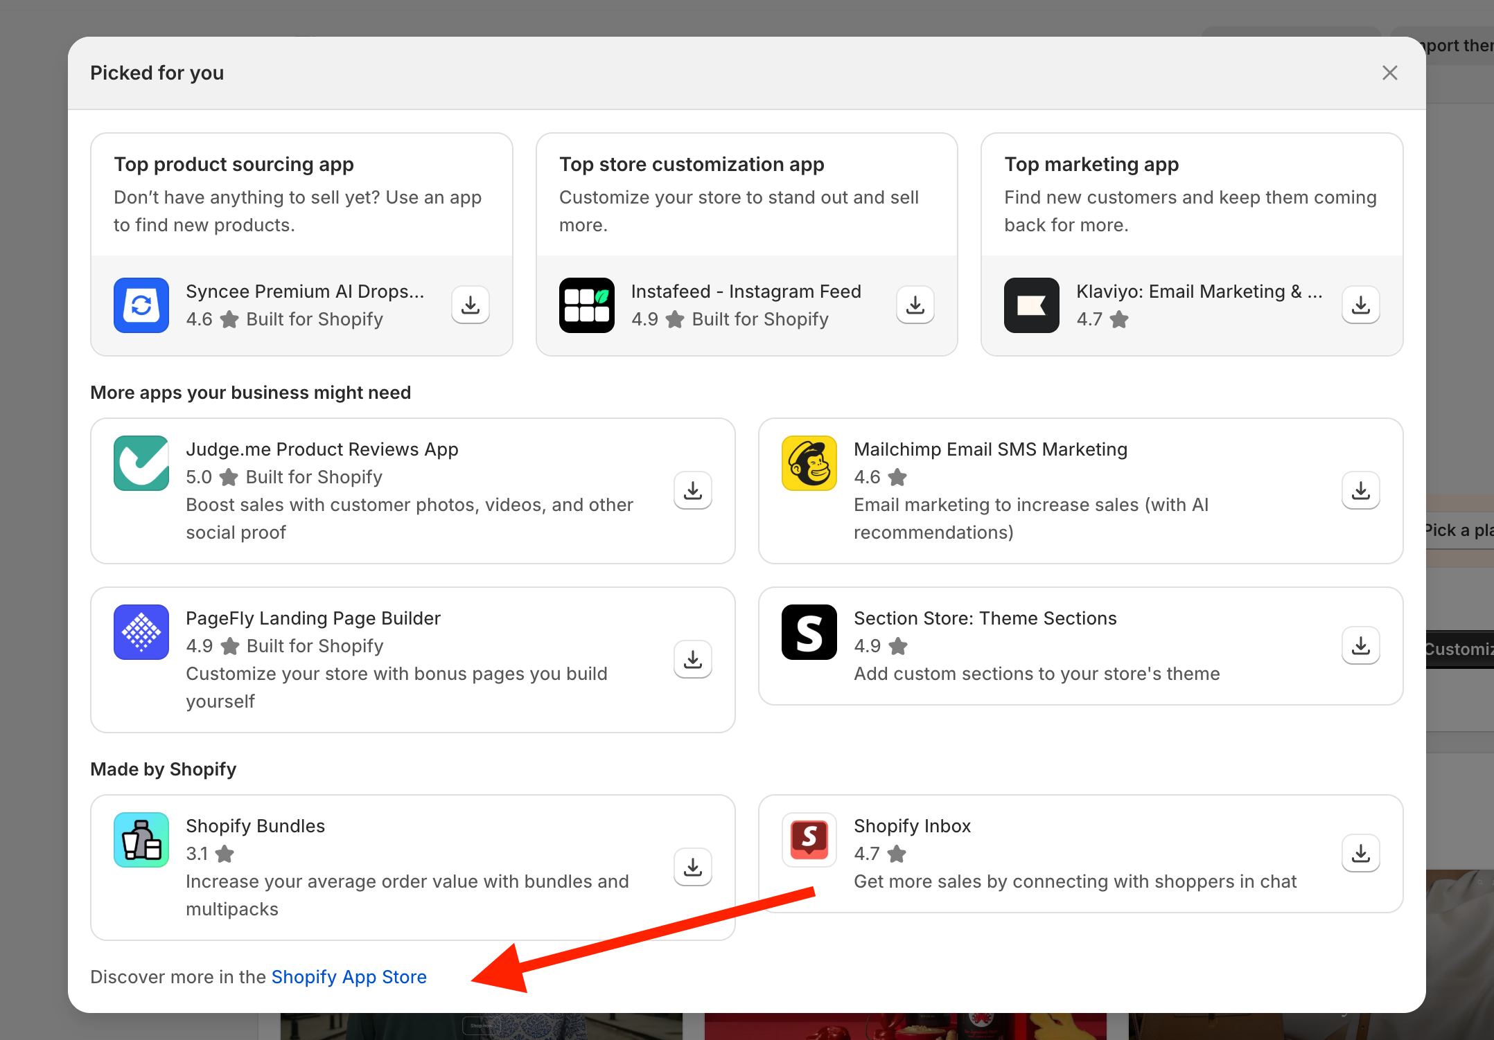Click the Instafeed grid app logo
Image resolution: width=1494 pixels, height=1040 pixels.
tap(586, 305)
